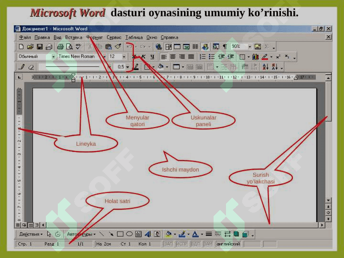
Task: Insert a Text Box from Drawing toolbar
Action: pos(138,234)
